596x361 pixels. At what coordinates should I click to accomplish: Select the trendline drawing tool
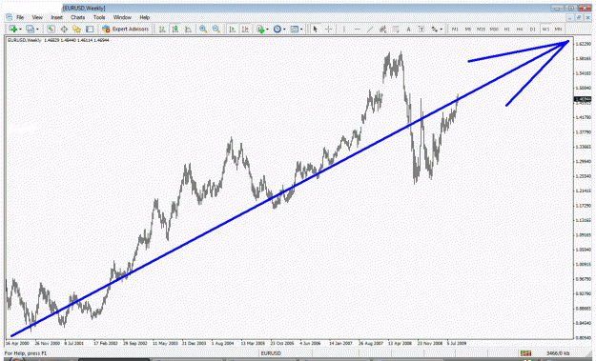coord(370,29)
